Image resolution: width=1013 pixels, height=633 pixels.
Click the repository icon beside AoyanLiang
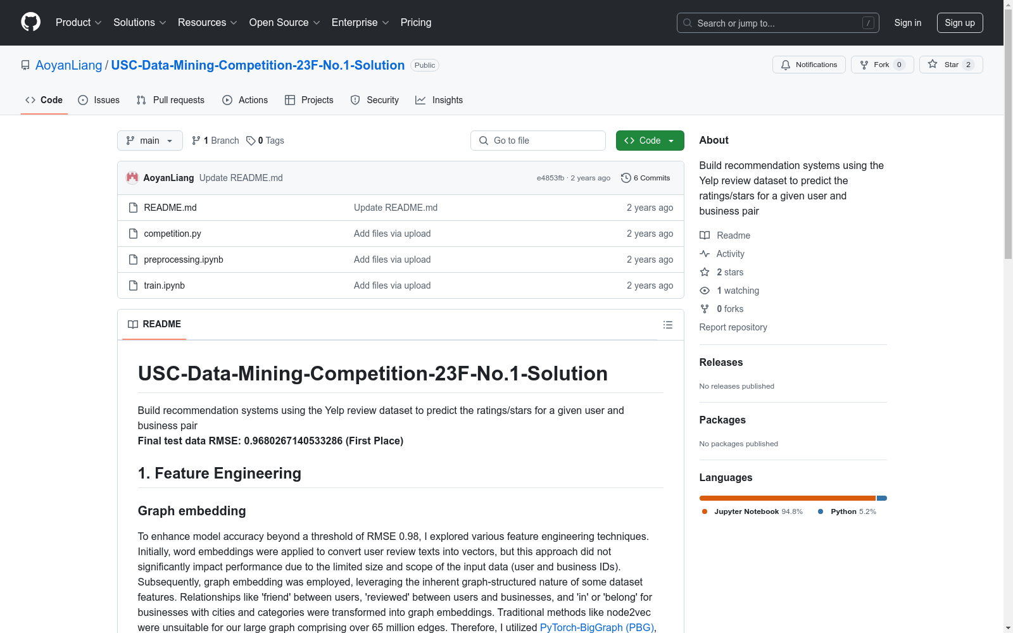(25, 65)
